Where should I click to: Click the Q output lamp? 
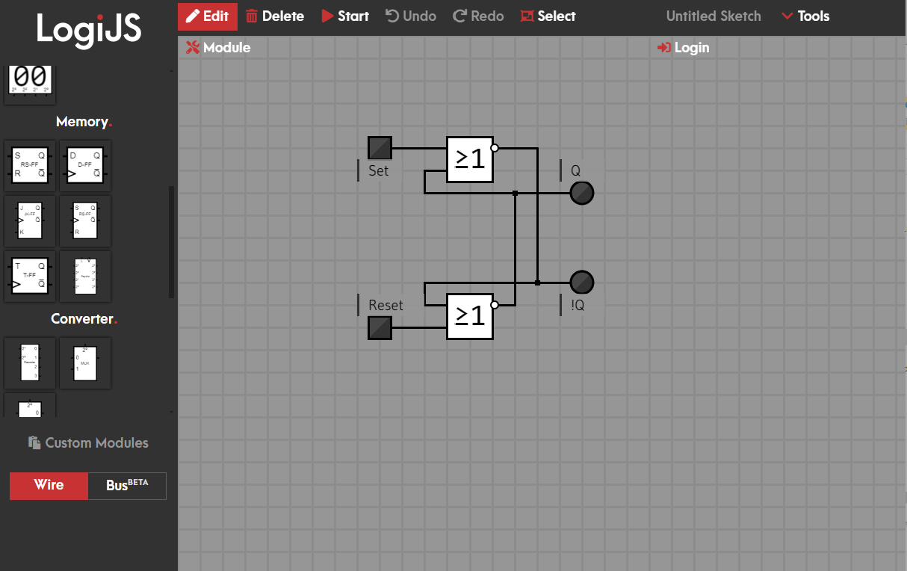[x=582, y=193]
